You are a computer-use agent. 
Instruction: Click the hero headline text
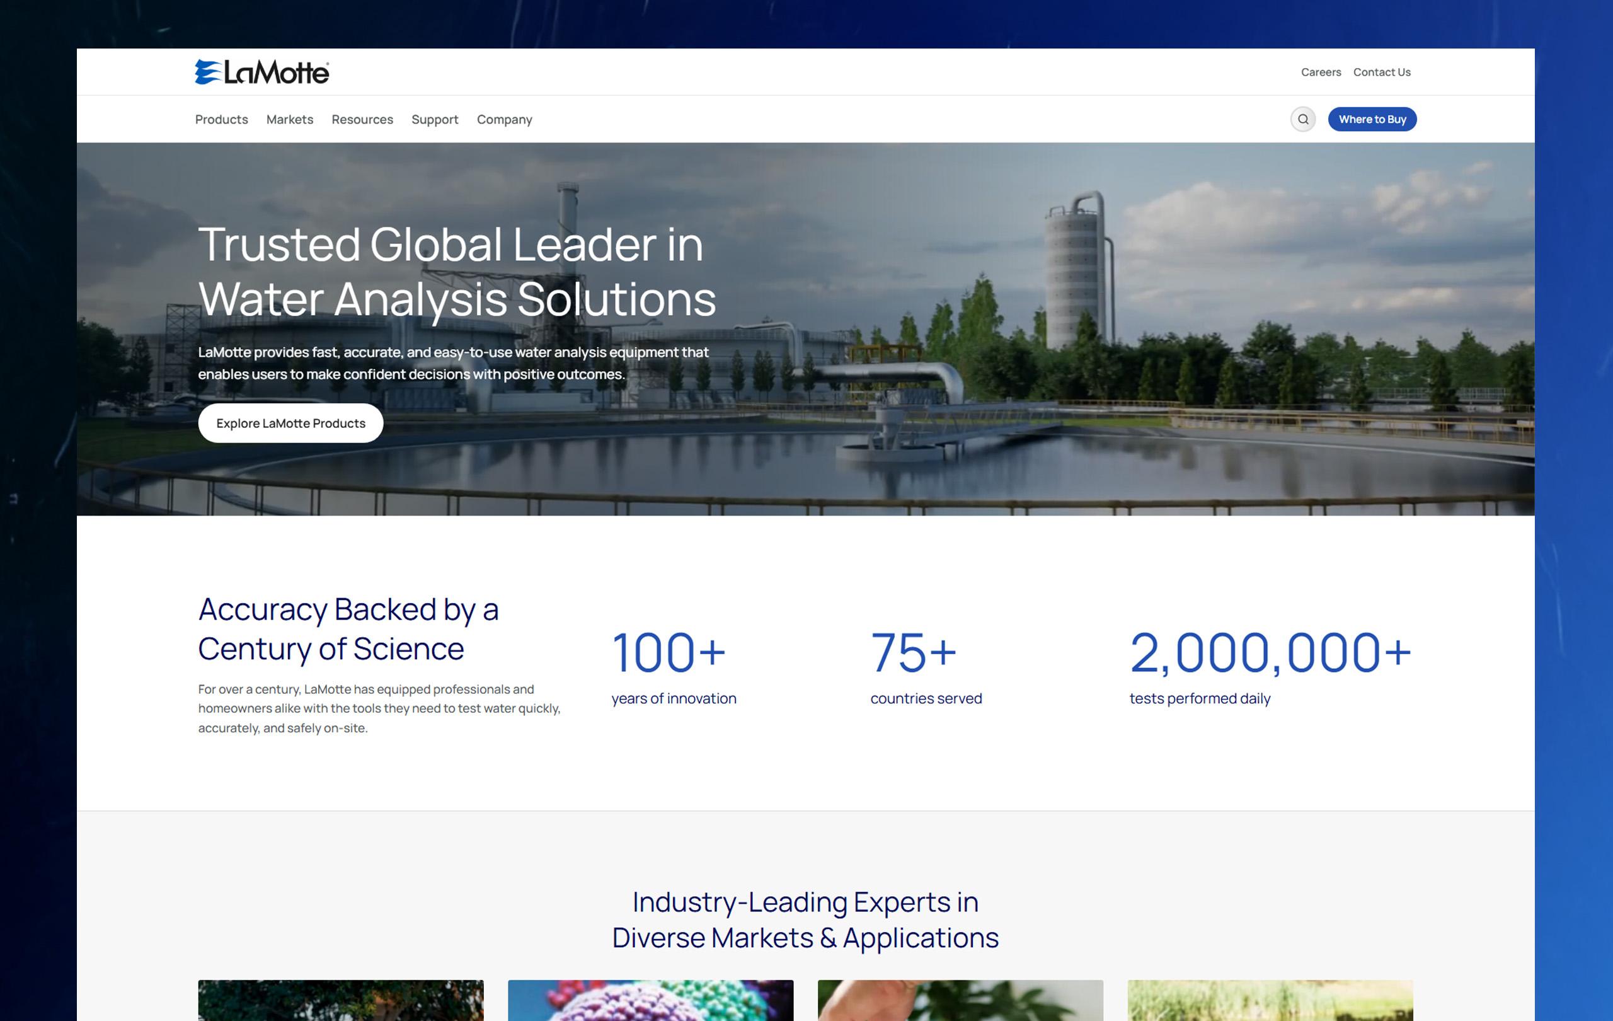(456, 272)
